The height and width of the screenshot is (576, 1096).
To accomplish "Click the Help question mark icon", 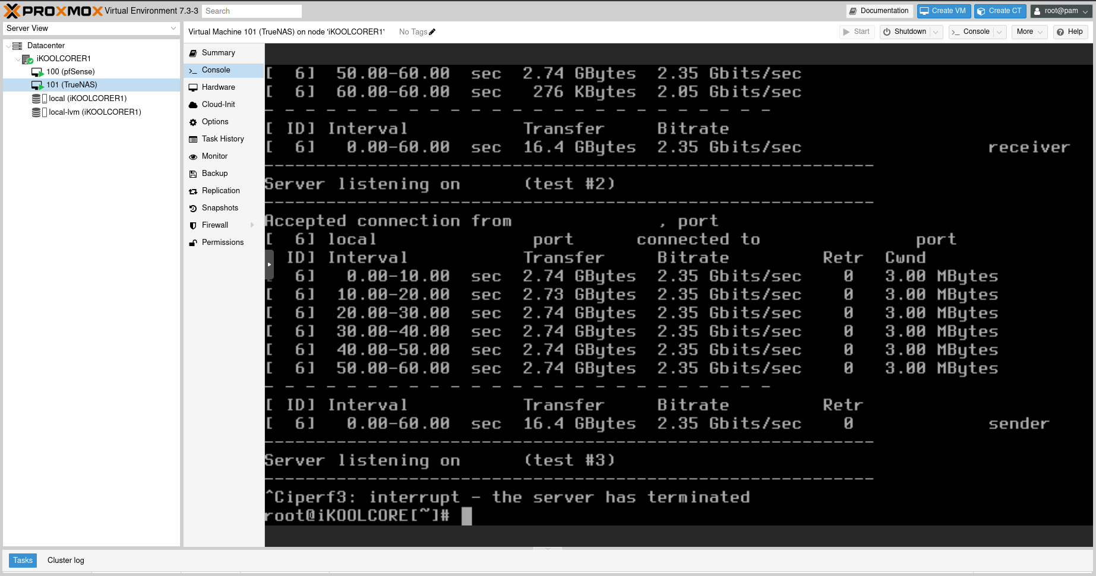I will pos(1060,32).
